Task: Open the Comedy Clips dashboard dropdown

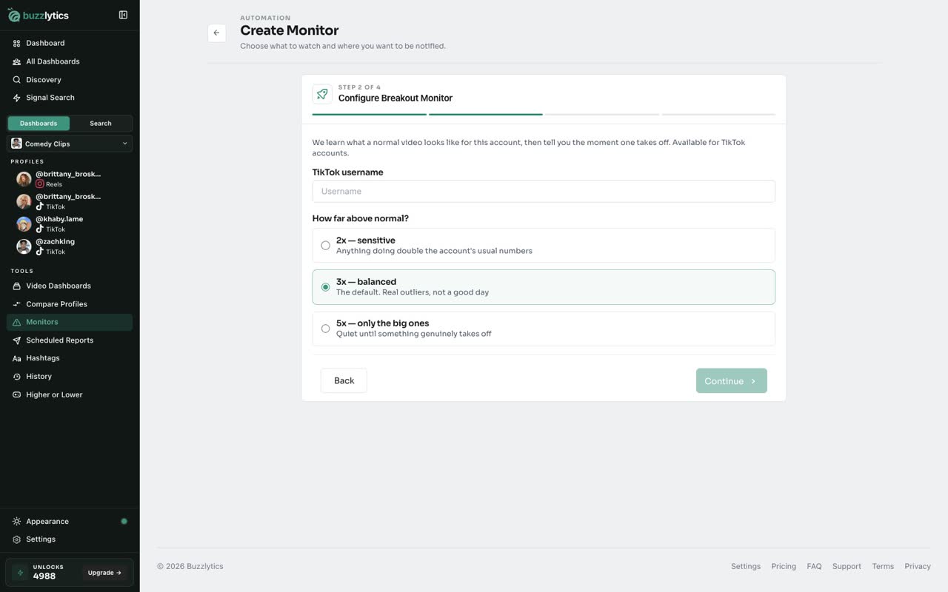Action: [70, 144]
